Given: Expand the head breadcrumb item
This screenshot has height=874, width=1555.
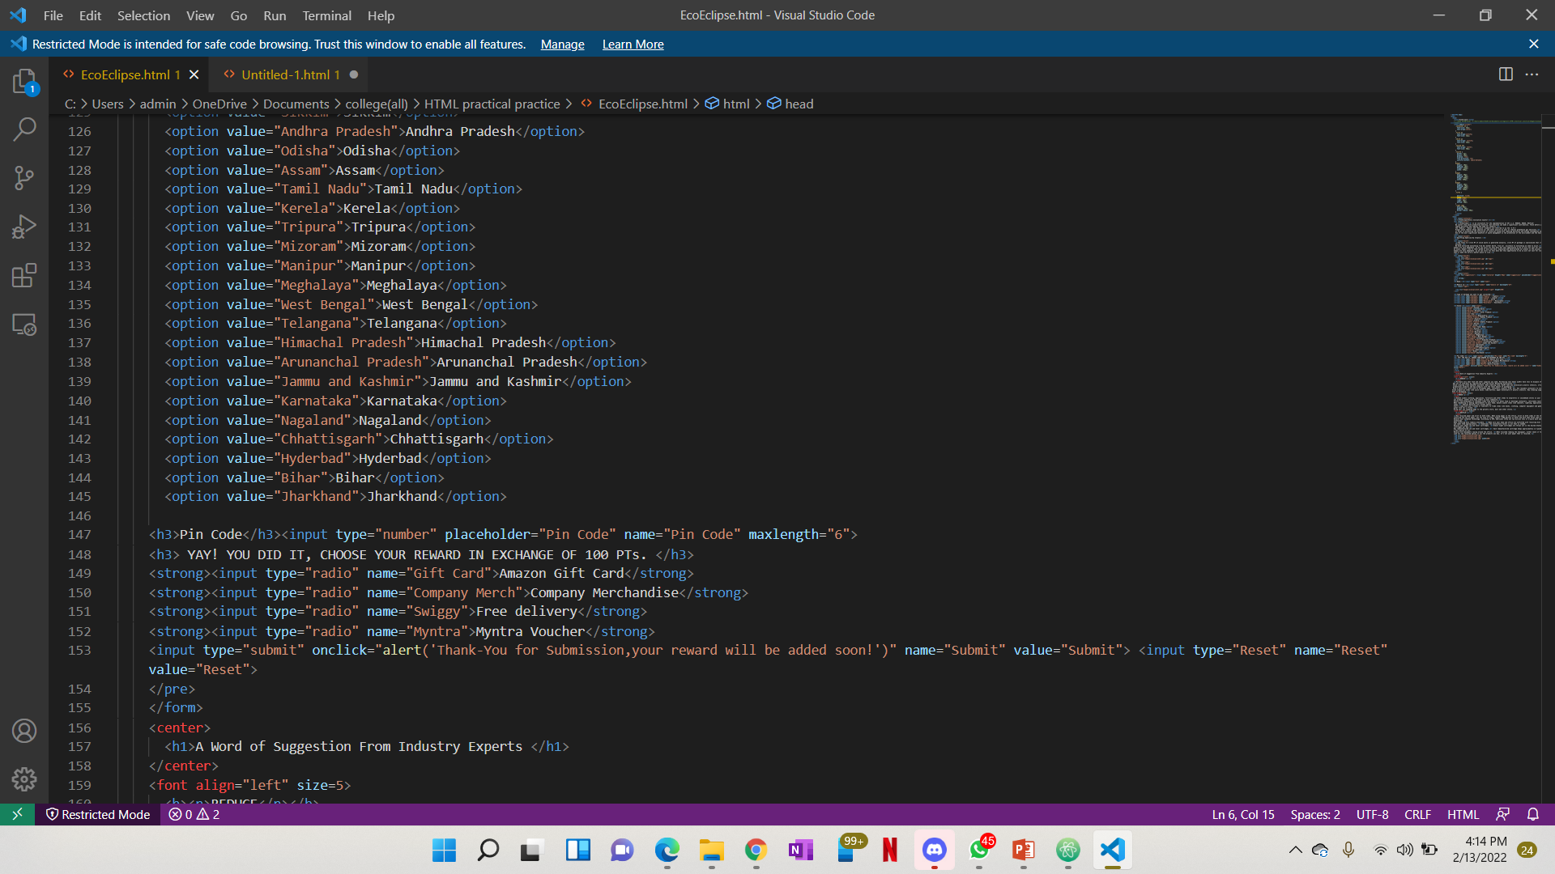Looking at the screenshot, I should tap(799, 104).
